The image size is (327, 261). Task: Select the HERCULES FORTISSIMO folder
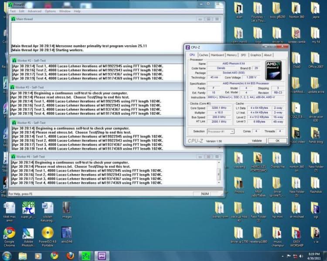(x=259, y=162)
